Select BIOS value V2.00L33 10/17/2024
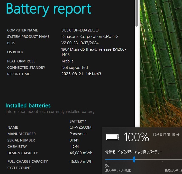 click(x=80, y=43)
